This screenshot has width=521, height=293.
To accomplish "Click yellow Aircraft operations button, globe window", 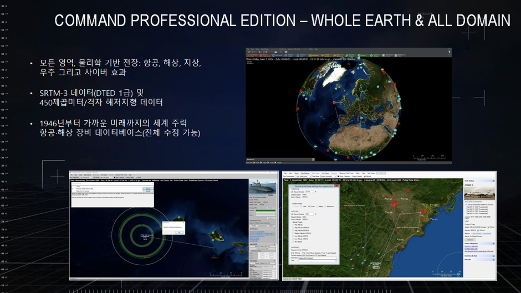I will 326,55.
